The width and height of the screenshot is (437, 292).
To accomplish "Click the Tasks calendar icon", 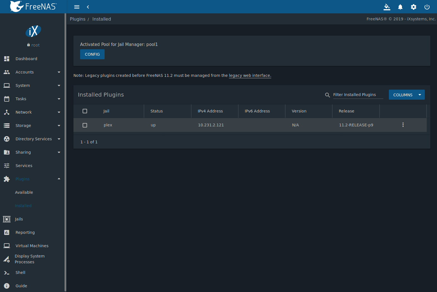I will click(x=7, y=99).
